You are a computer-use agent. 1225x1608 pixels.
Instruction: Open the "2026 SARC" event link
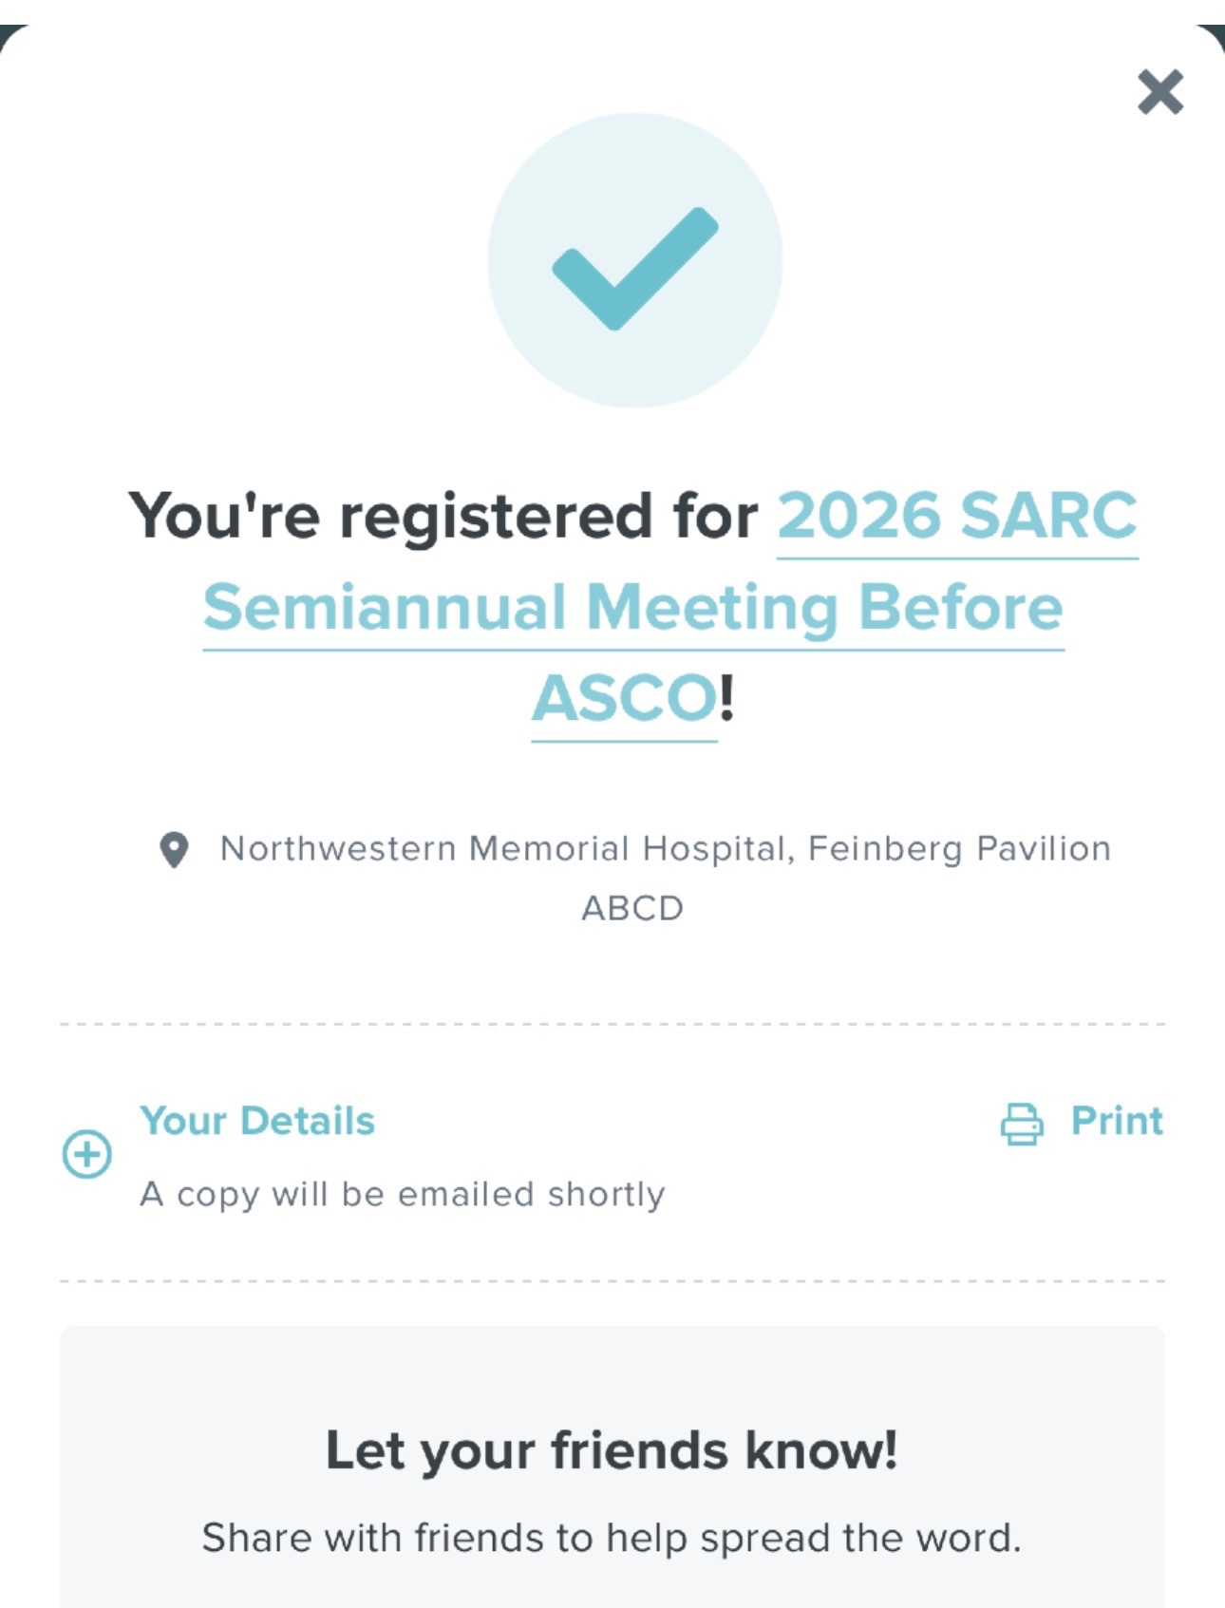pyautogui.click(x=957, y=516)
